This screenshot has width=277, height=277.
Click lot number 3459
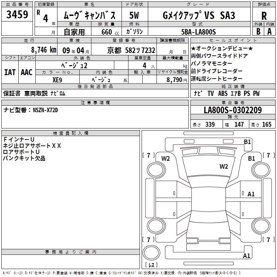[17, 15]
